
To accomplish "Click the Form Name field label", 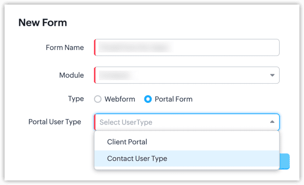I will click(65, 47).
